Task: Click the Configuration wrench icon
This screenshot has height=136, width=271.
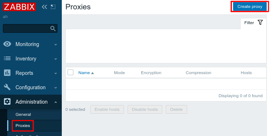Action: (7, 87)
